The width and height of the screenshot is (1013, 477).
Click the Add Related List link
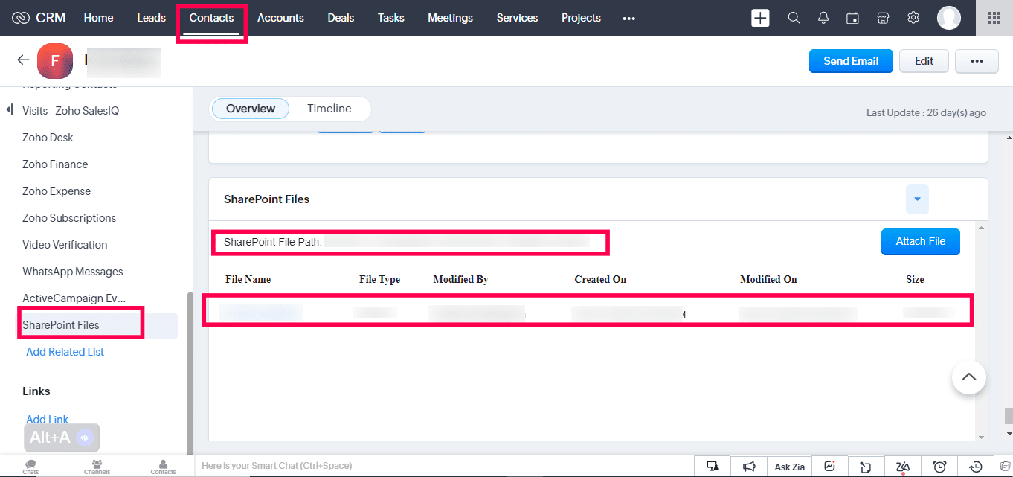point(65,352)
